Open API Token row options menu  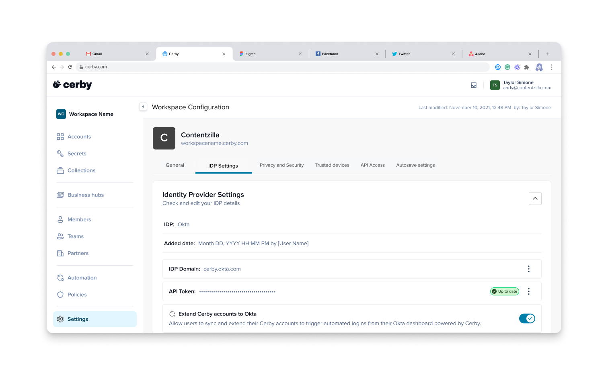[x=529, y=291]
